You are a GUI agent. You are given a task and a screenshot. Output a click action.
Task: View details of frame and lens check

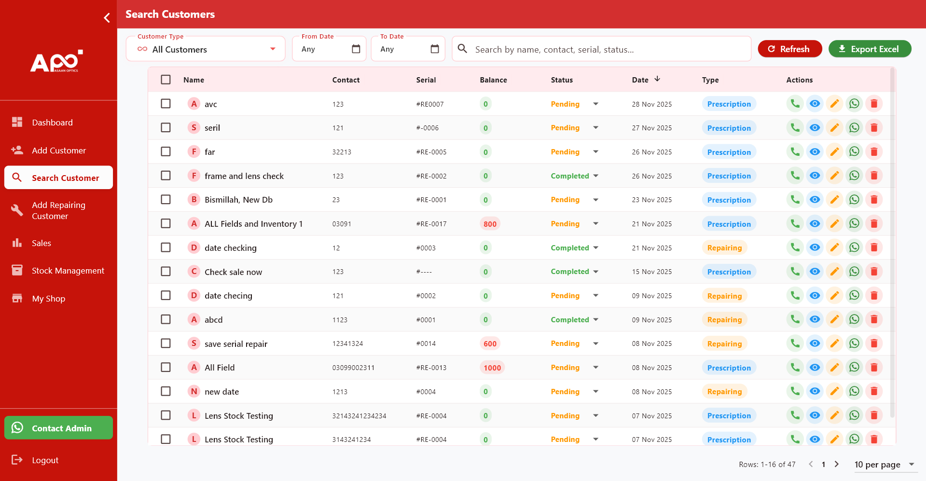click(x=815, y=176)
